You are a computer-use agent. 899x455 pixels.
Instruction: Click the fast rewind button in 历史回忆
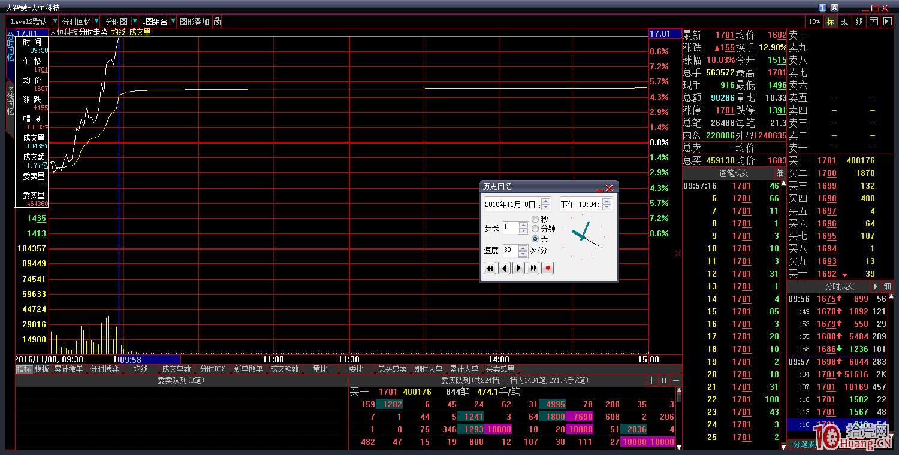(x=490, y=268)
